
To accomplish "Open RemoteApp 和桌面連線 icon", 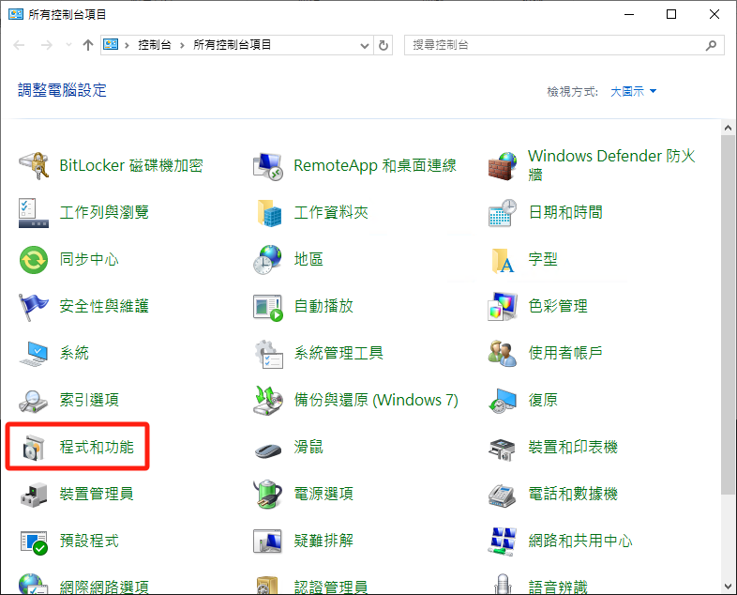I will [267, 166].
